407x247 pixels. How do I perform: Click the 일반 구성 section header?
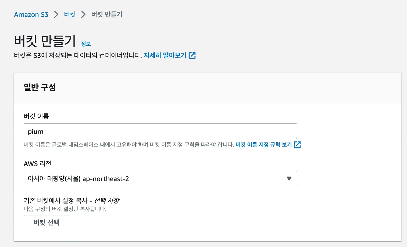(40, 87)
